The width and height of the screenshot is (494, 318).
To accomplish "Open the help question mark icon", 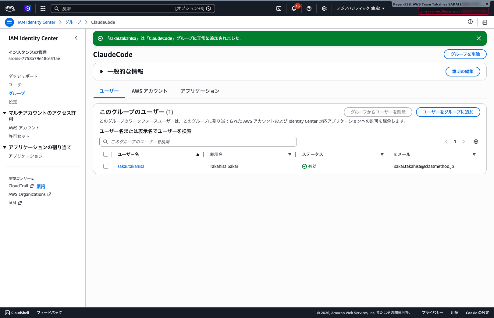I will [x=309, y=9].
